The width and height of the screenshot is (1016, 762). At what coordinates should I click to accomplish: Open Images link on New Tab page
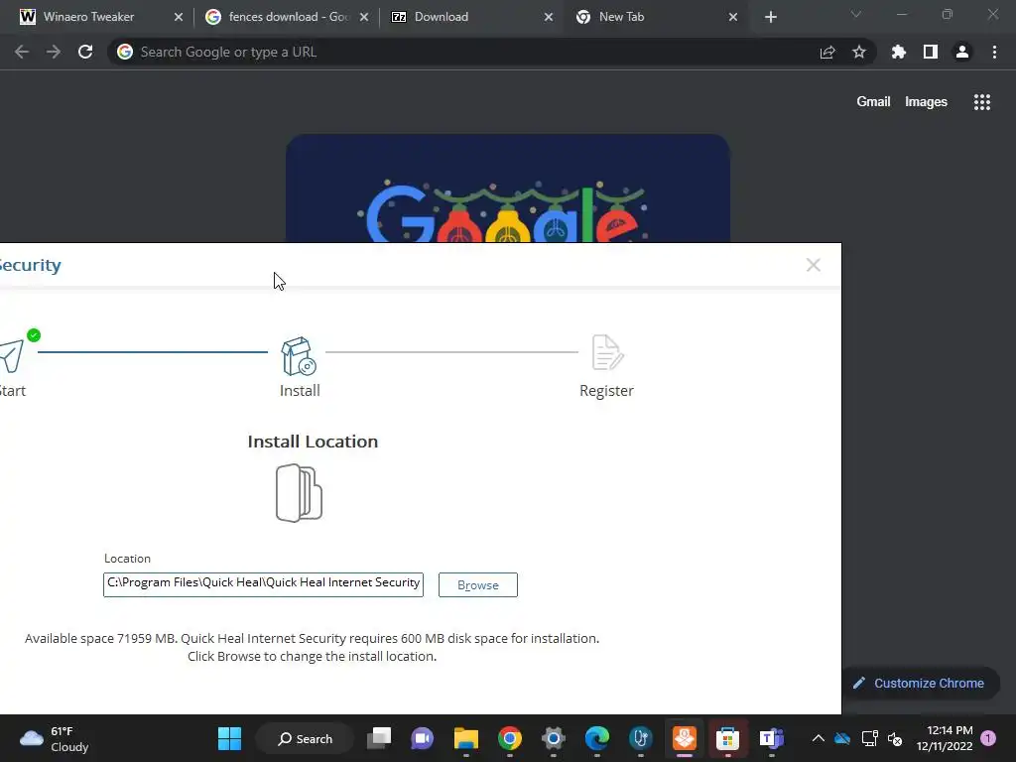point(926,102)
